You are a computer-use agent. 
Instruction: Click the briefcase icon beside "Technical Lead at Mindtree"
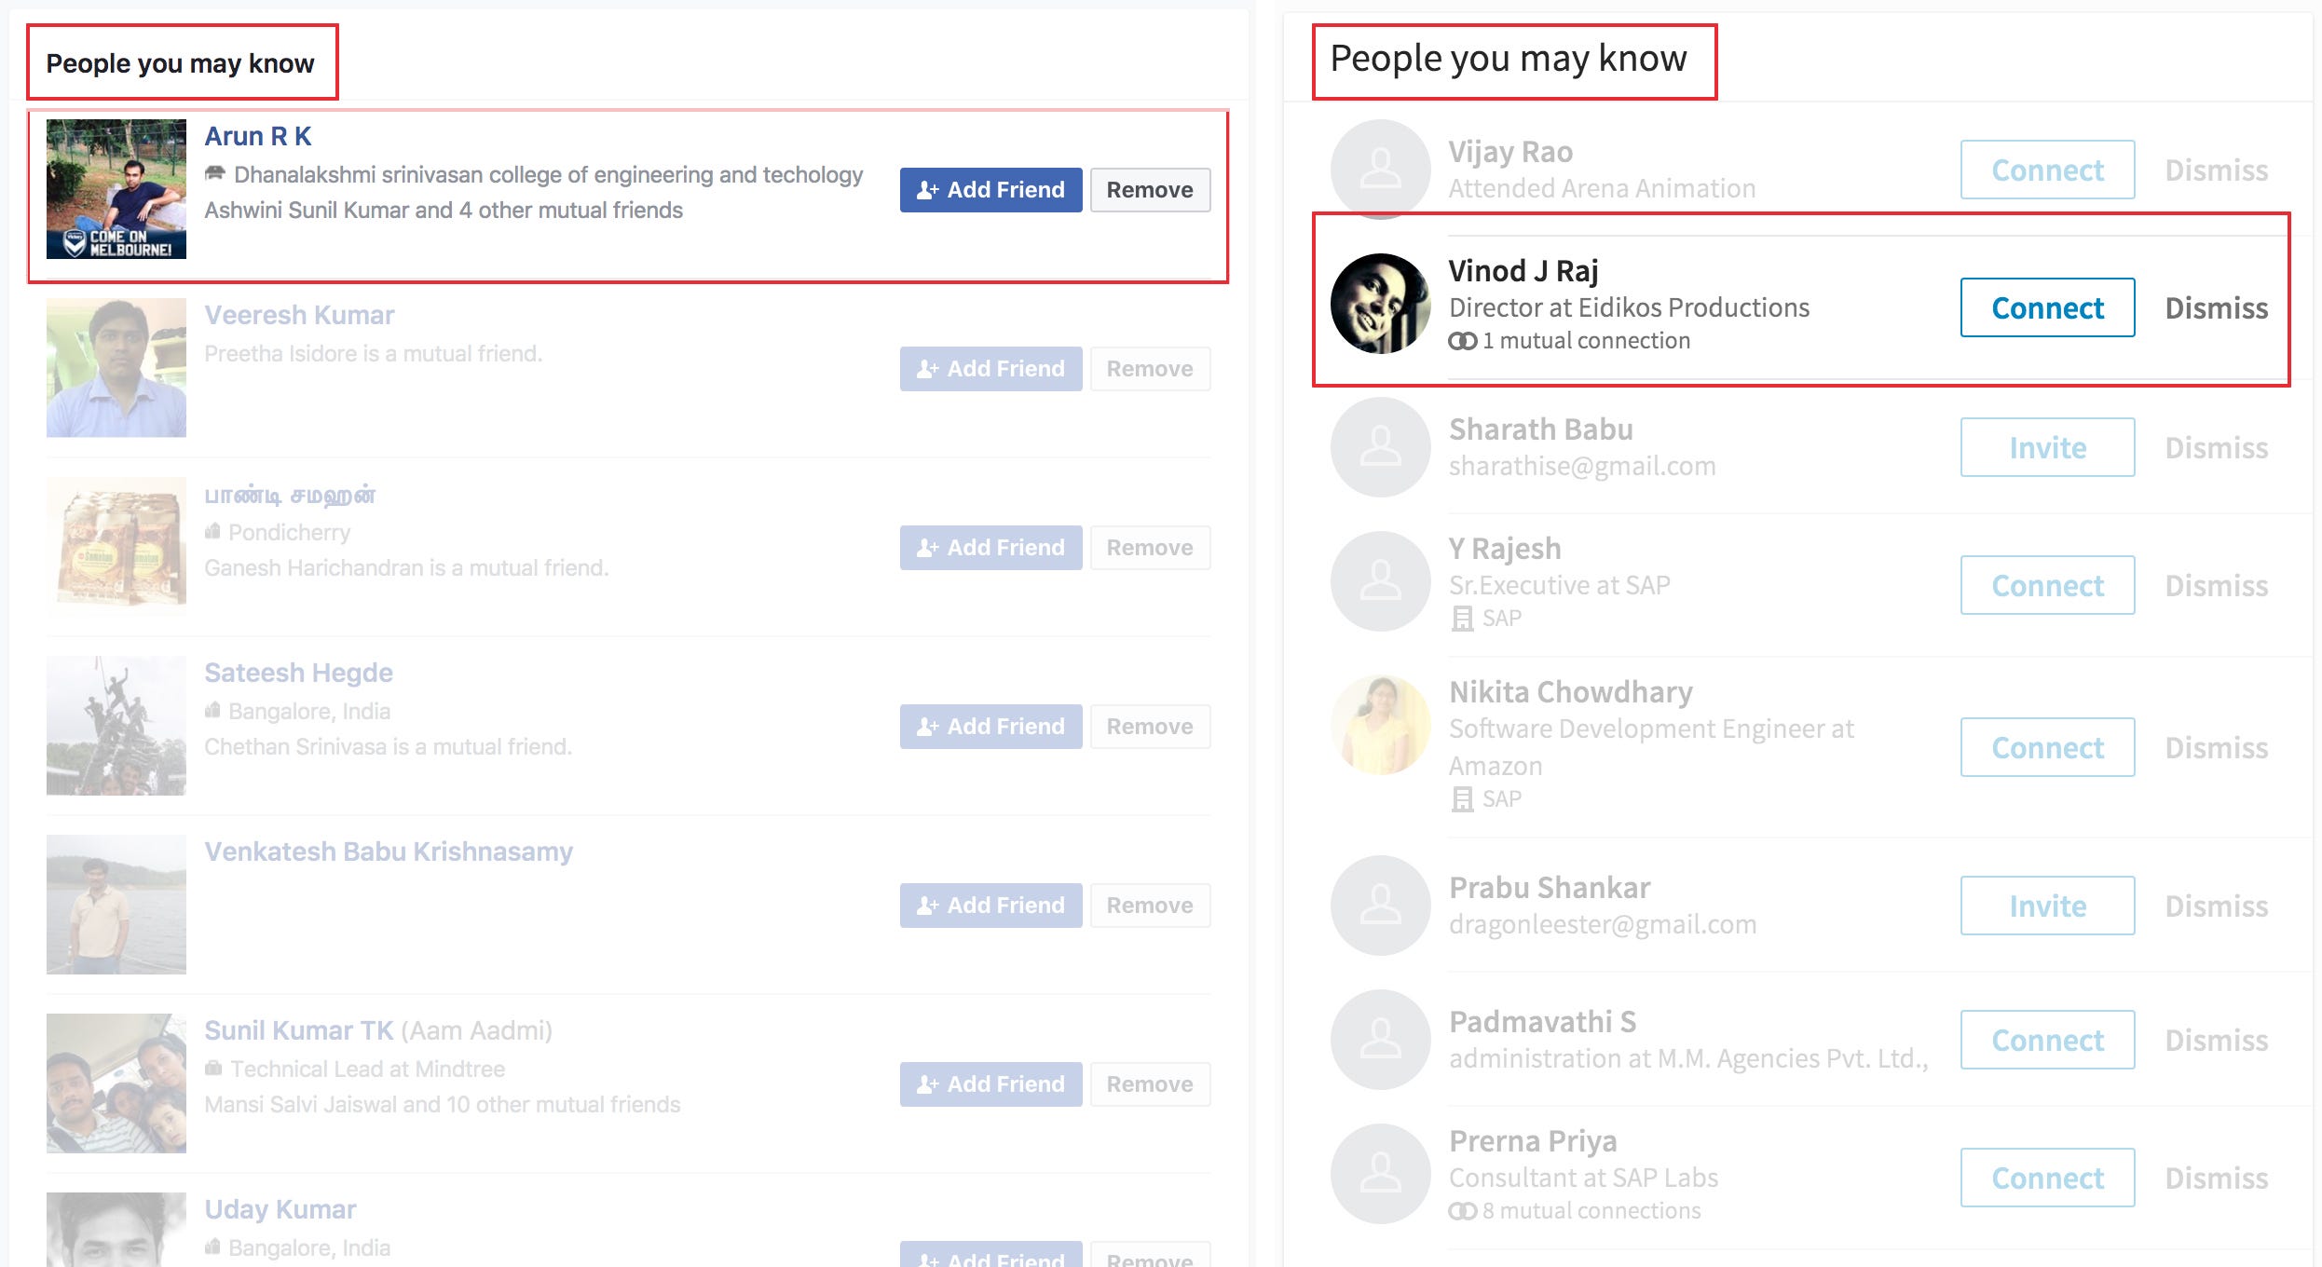click(213, 1069)
